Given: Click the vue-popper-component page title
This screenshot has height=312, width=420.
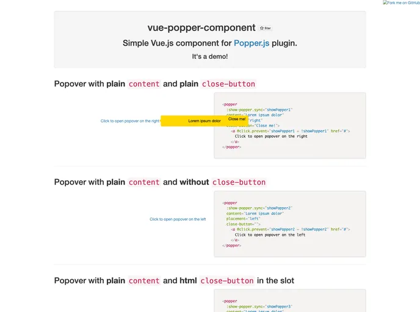Looking at the screenshot, I should (x=201, y=27).
